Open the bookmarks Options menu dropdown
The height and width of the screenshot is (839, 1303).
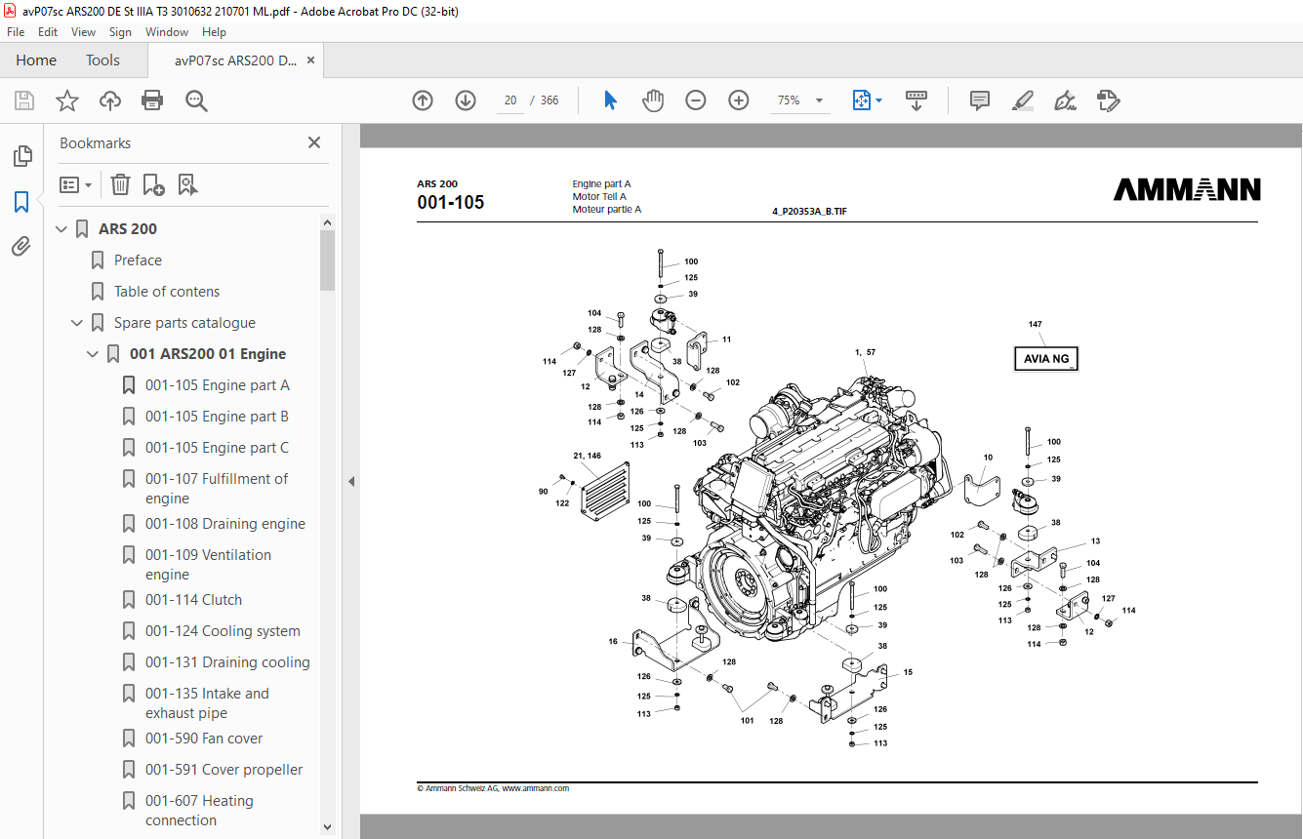[76, 184]
